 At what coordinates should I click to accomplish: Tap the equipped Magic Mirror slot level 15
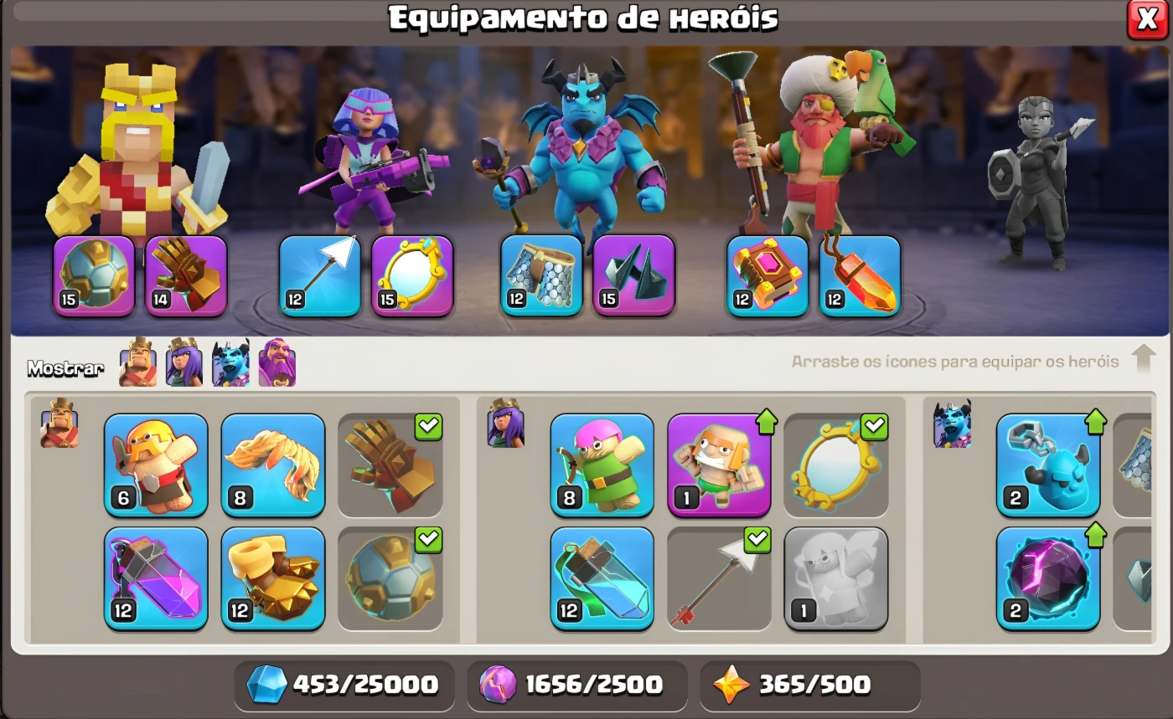412,275
